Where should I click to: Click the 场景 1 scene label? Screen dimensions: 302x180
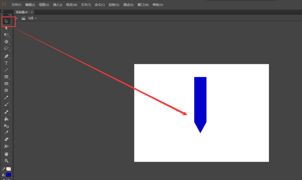click(32, 18)
